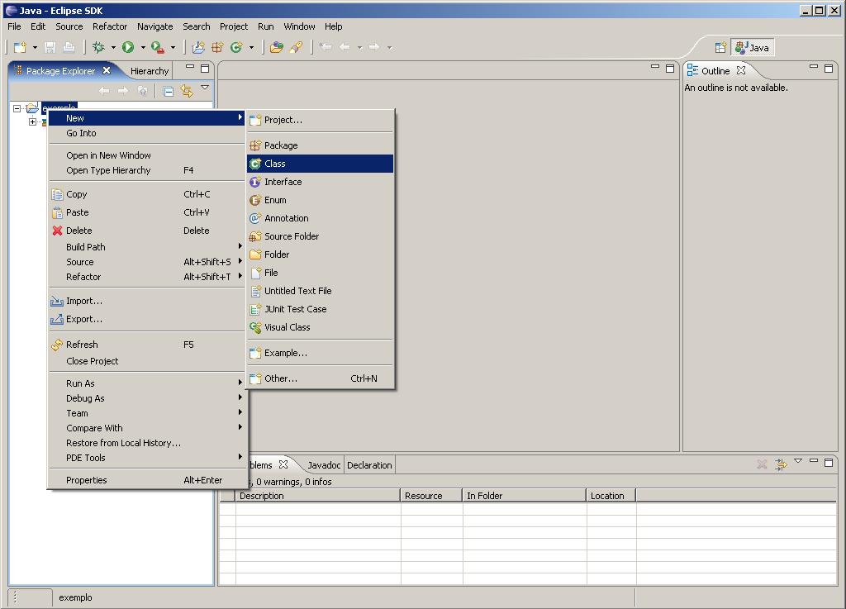Viewport: 846px width, 609px height.
Task: Choose Visual Class in the New submenu
Action: pos(321,327)
